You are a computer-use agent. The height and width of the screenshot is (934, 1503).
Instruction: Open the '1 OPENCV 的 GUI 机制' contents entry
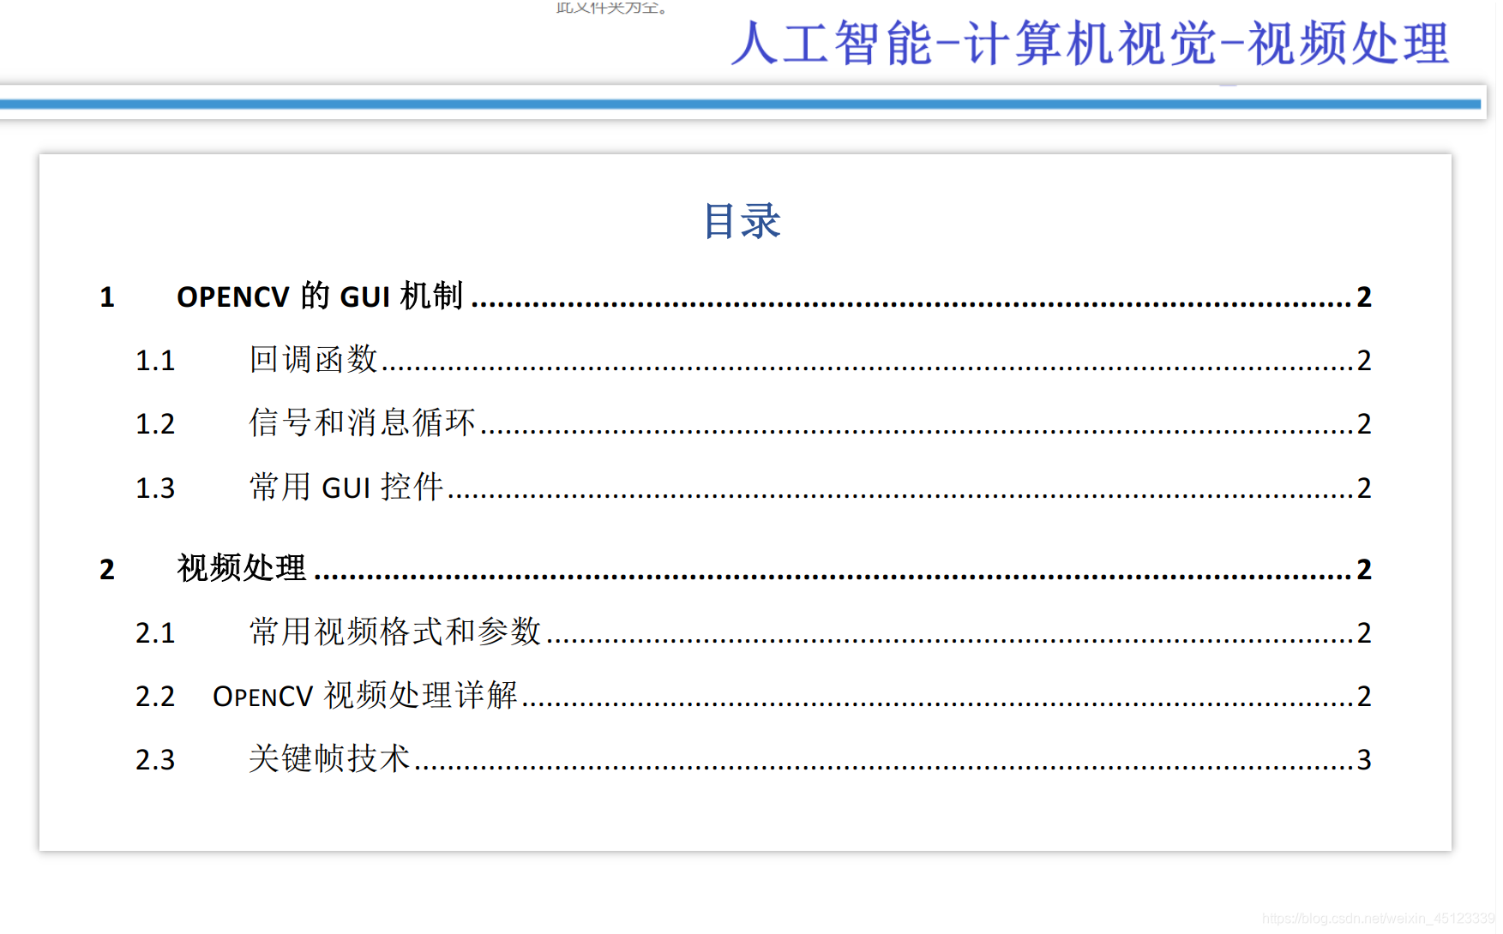pos(735,296)
